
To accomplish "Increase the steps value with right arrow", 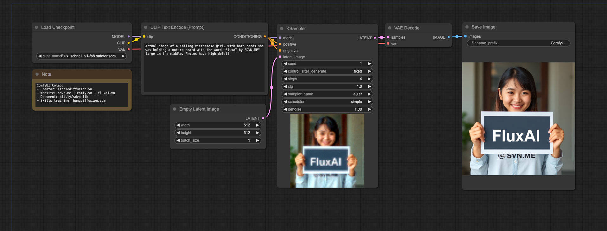I will [x=369, y=79].
